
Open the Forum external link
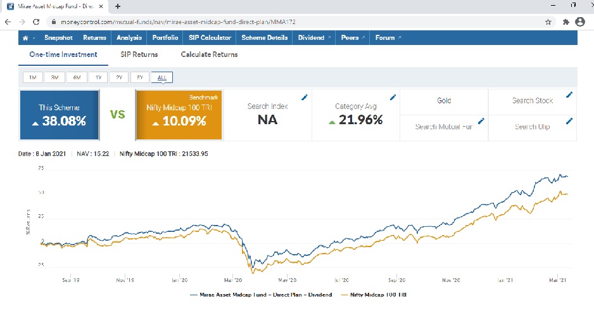pyautogui.click(x=388, y=38)
